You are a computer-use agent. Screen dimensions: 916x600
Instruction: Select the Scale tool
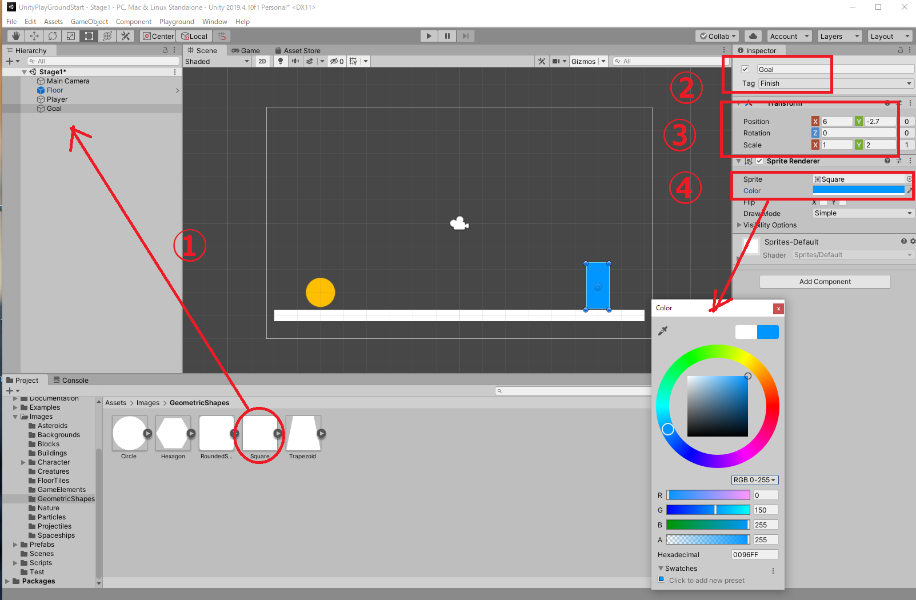click(x=71, y=36)
